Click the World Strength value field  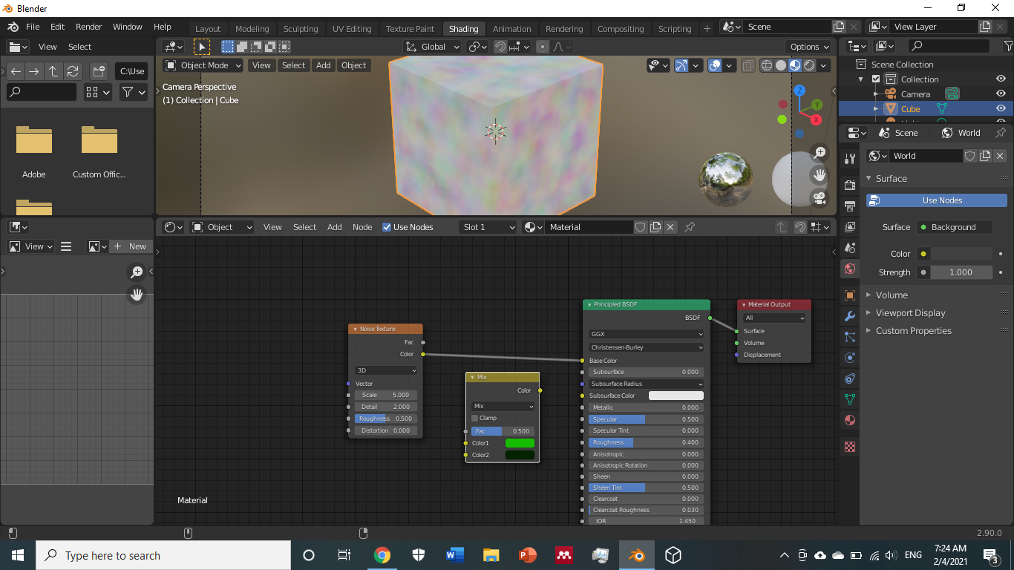point(961,272)
